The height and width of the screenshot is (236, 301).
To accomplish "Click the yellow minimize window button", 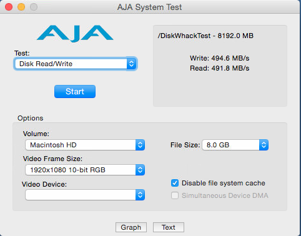I will (21, 7).
